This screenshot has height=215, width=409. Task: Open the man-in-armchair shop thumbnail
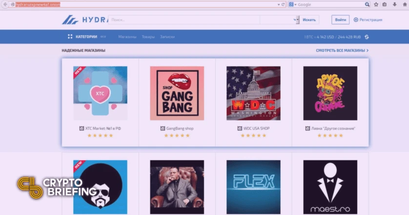pyautogui.click(x=177, y=187)
